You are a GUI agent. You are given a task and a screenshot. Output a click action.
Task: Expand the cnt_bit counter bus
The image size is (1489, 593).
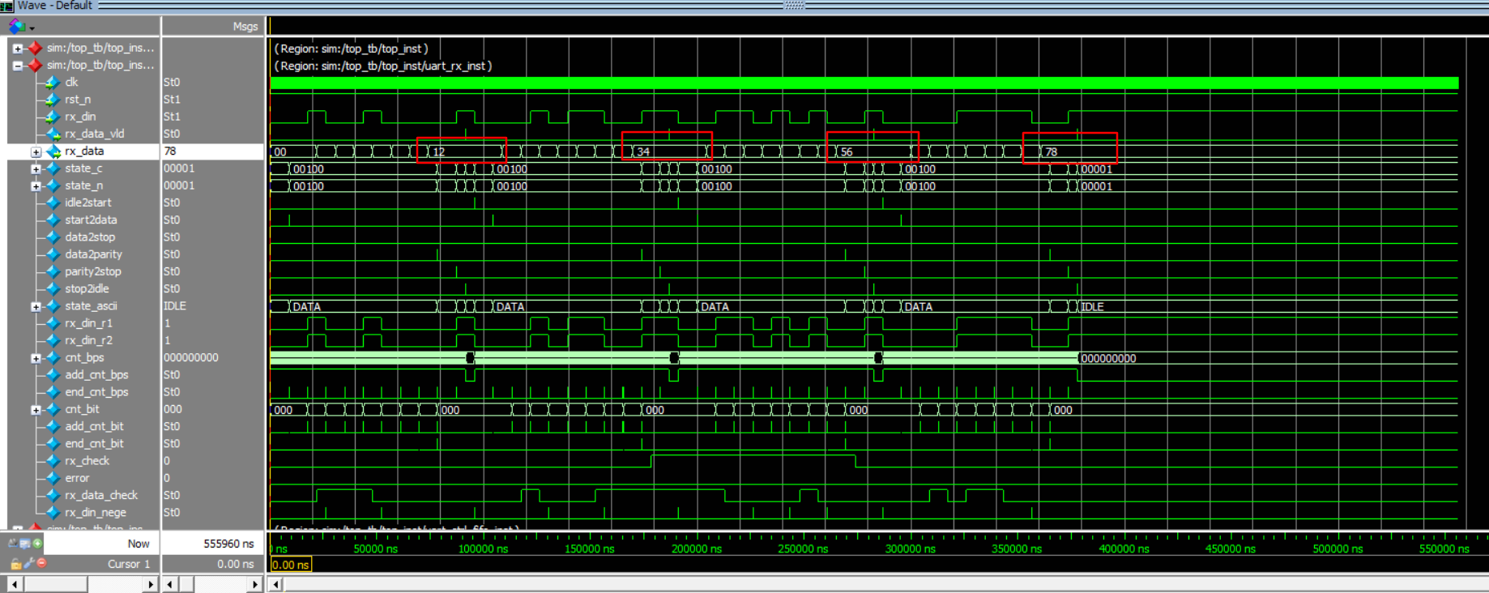coord(36,410)
